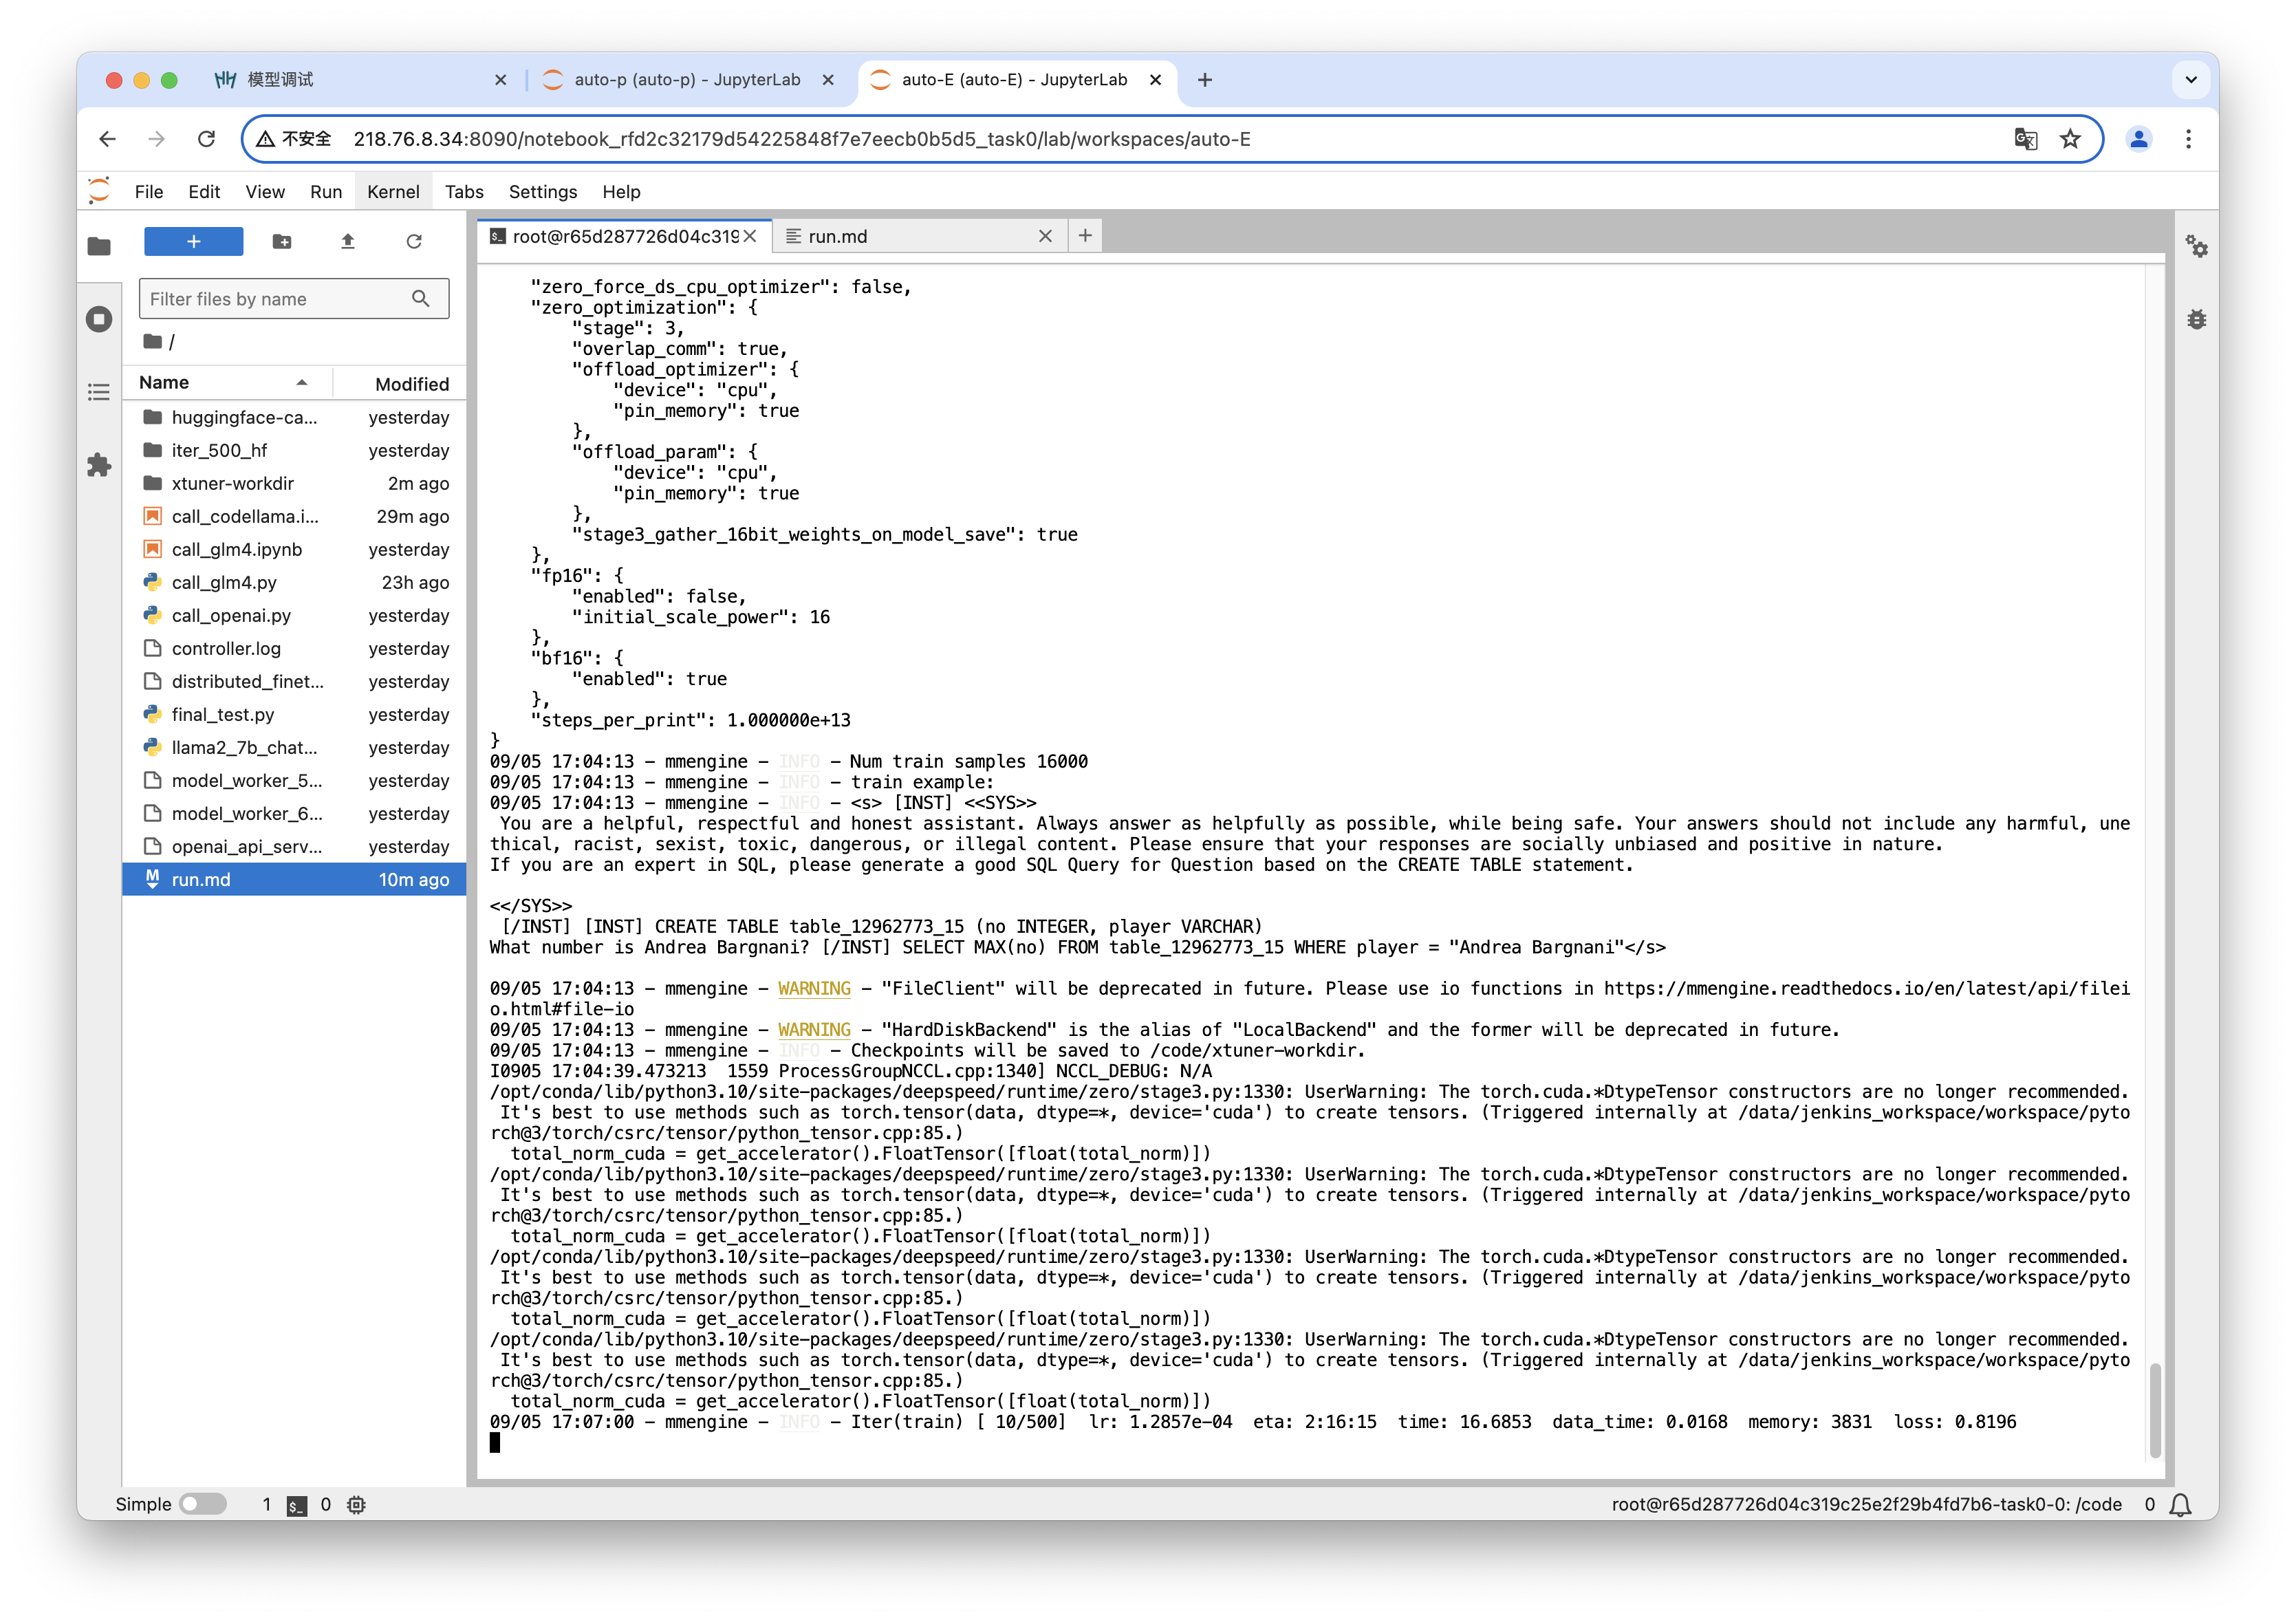
Task: Click the New Folder icon
Action: pos(282,241)
